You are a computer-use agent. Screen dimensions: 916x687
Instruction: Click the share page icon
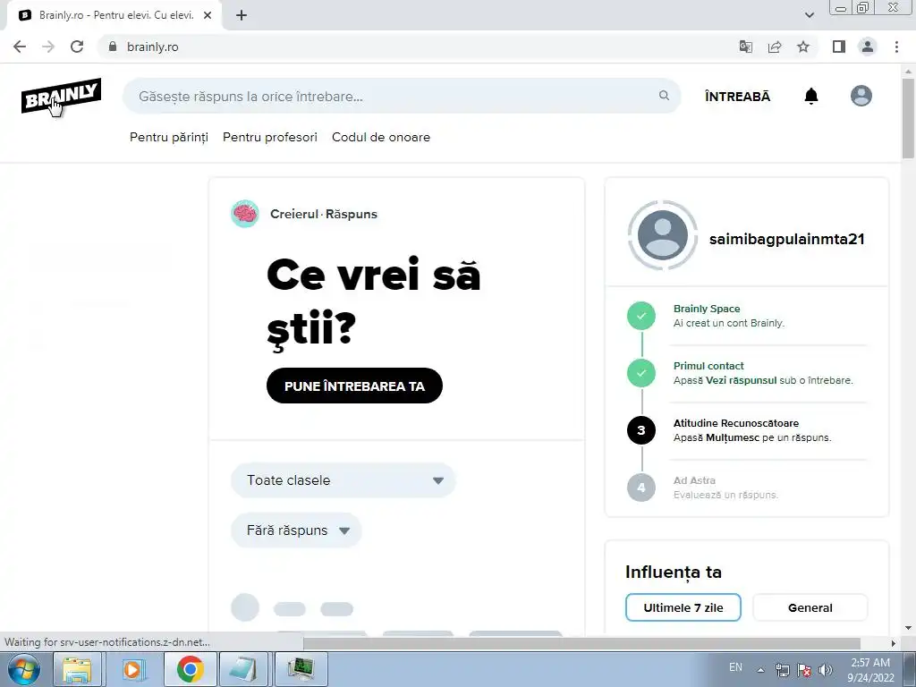click(x=775, y=47)
